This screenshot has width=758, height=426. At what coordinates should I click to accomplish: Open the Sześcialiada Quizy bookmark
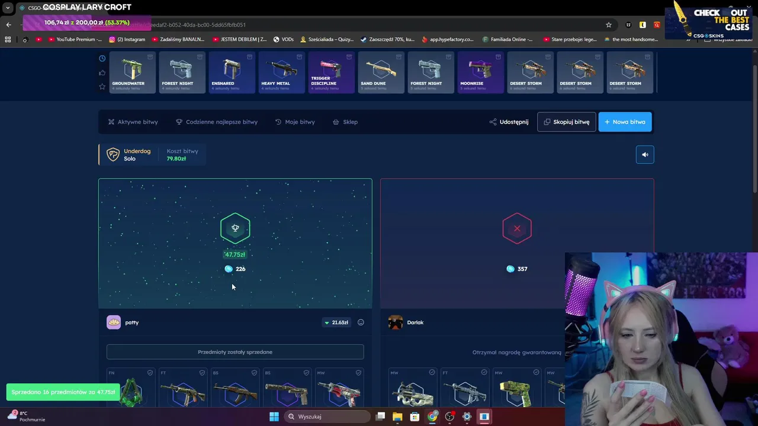pyautogui.click(x=327, y=40)
